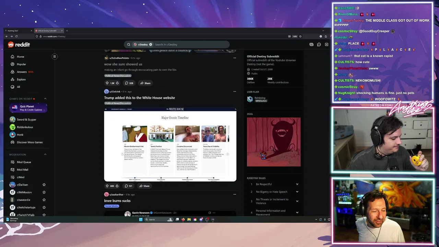Open a new browser tab
The image size is (439, 247).
[x=67, y=31]
